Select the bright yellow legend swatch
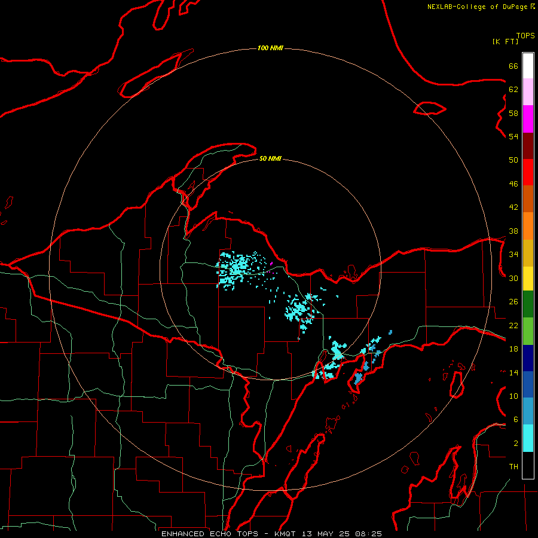538x538 pixels. point(528,278)
